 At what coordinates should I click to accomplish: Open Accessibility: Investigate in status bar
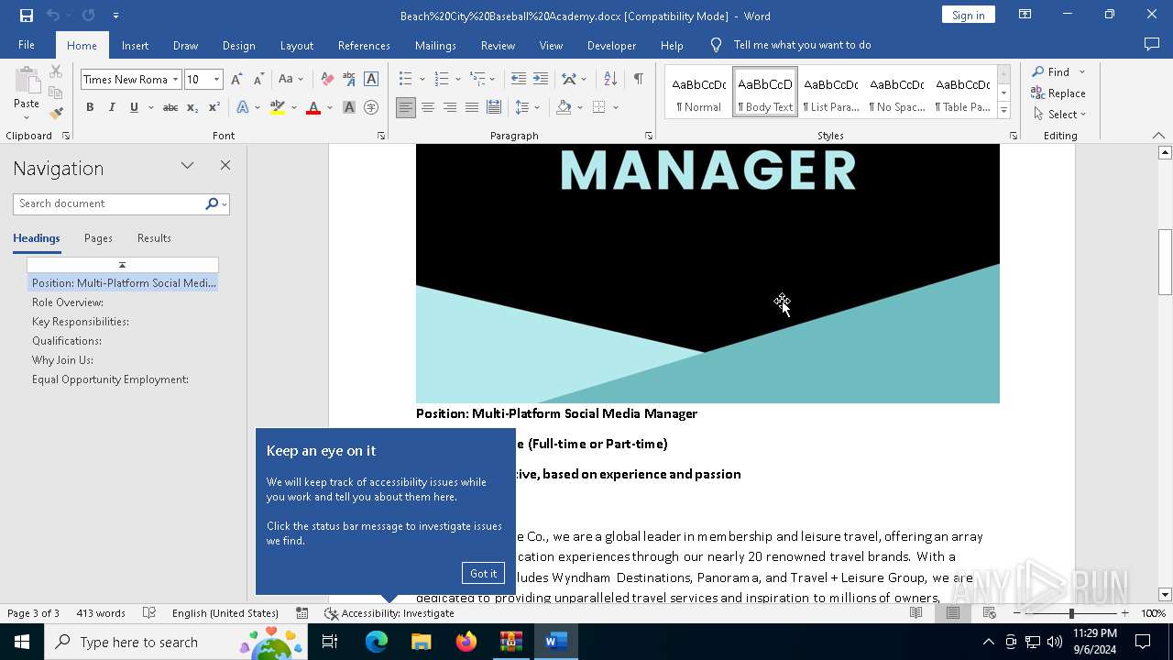pos(389,613)
